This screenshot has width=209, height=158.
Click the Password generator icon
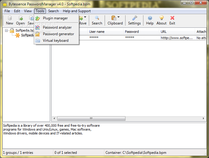point(38,34)
